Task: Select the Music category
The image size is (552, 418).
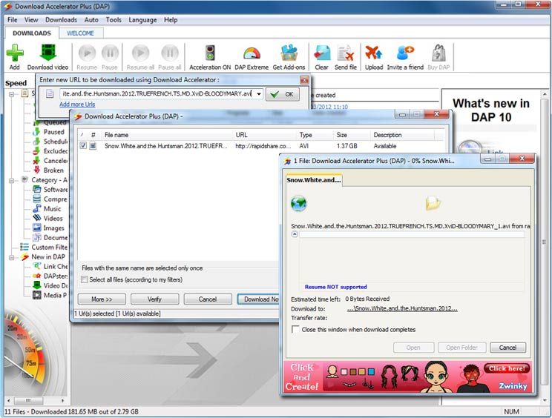Action: pyautogui.click(x=52, y=208)
